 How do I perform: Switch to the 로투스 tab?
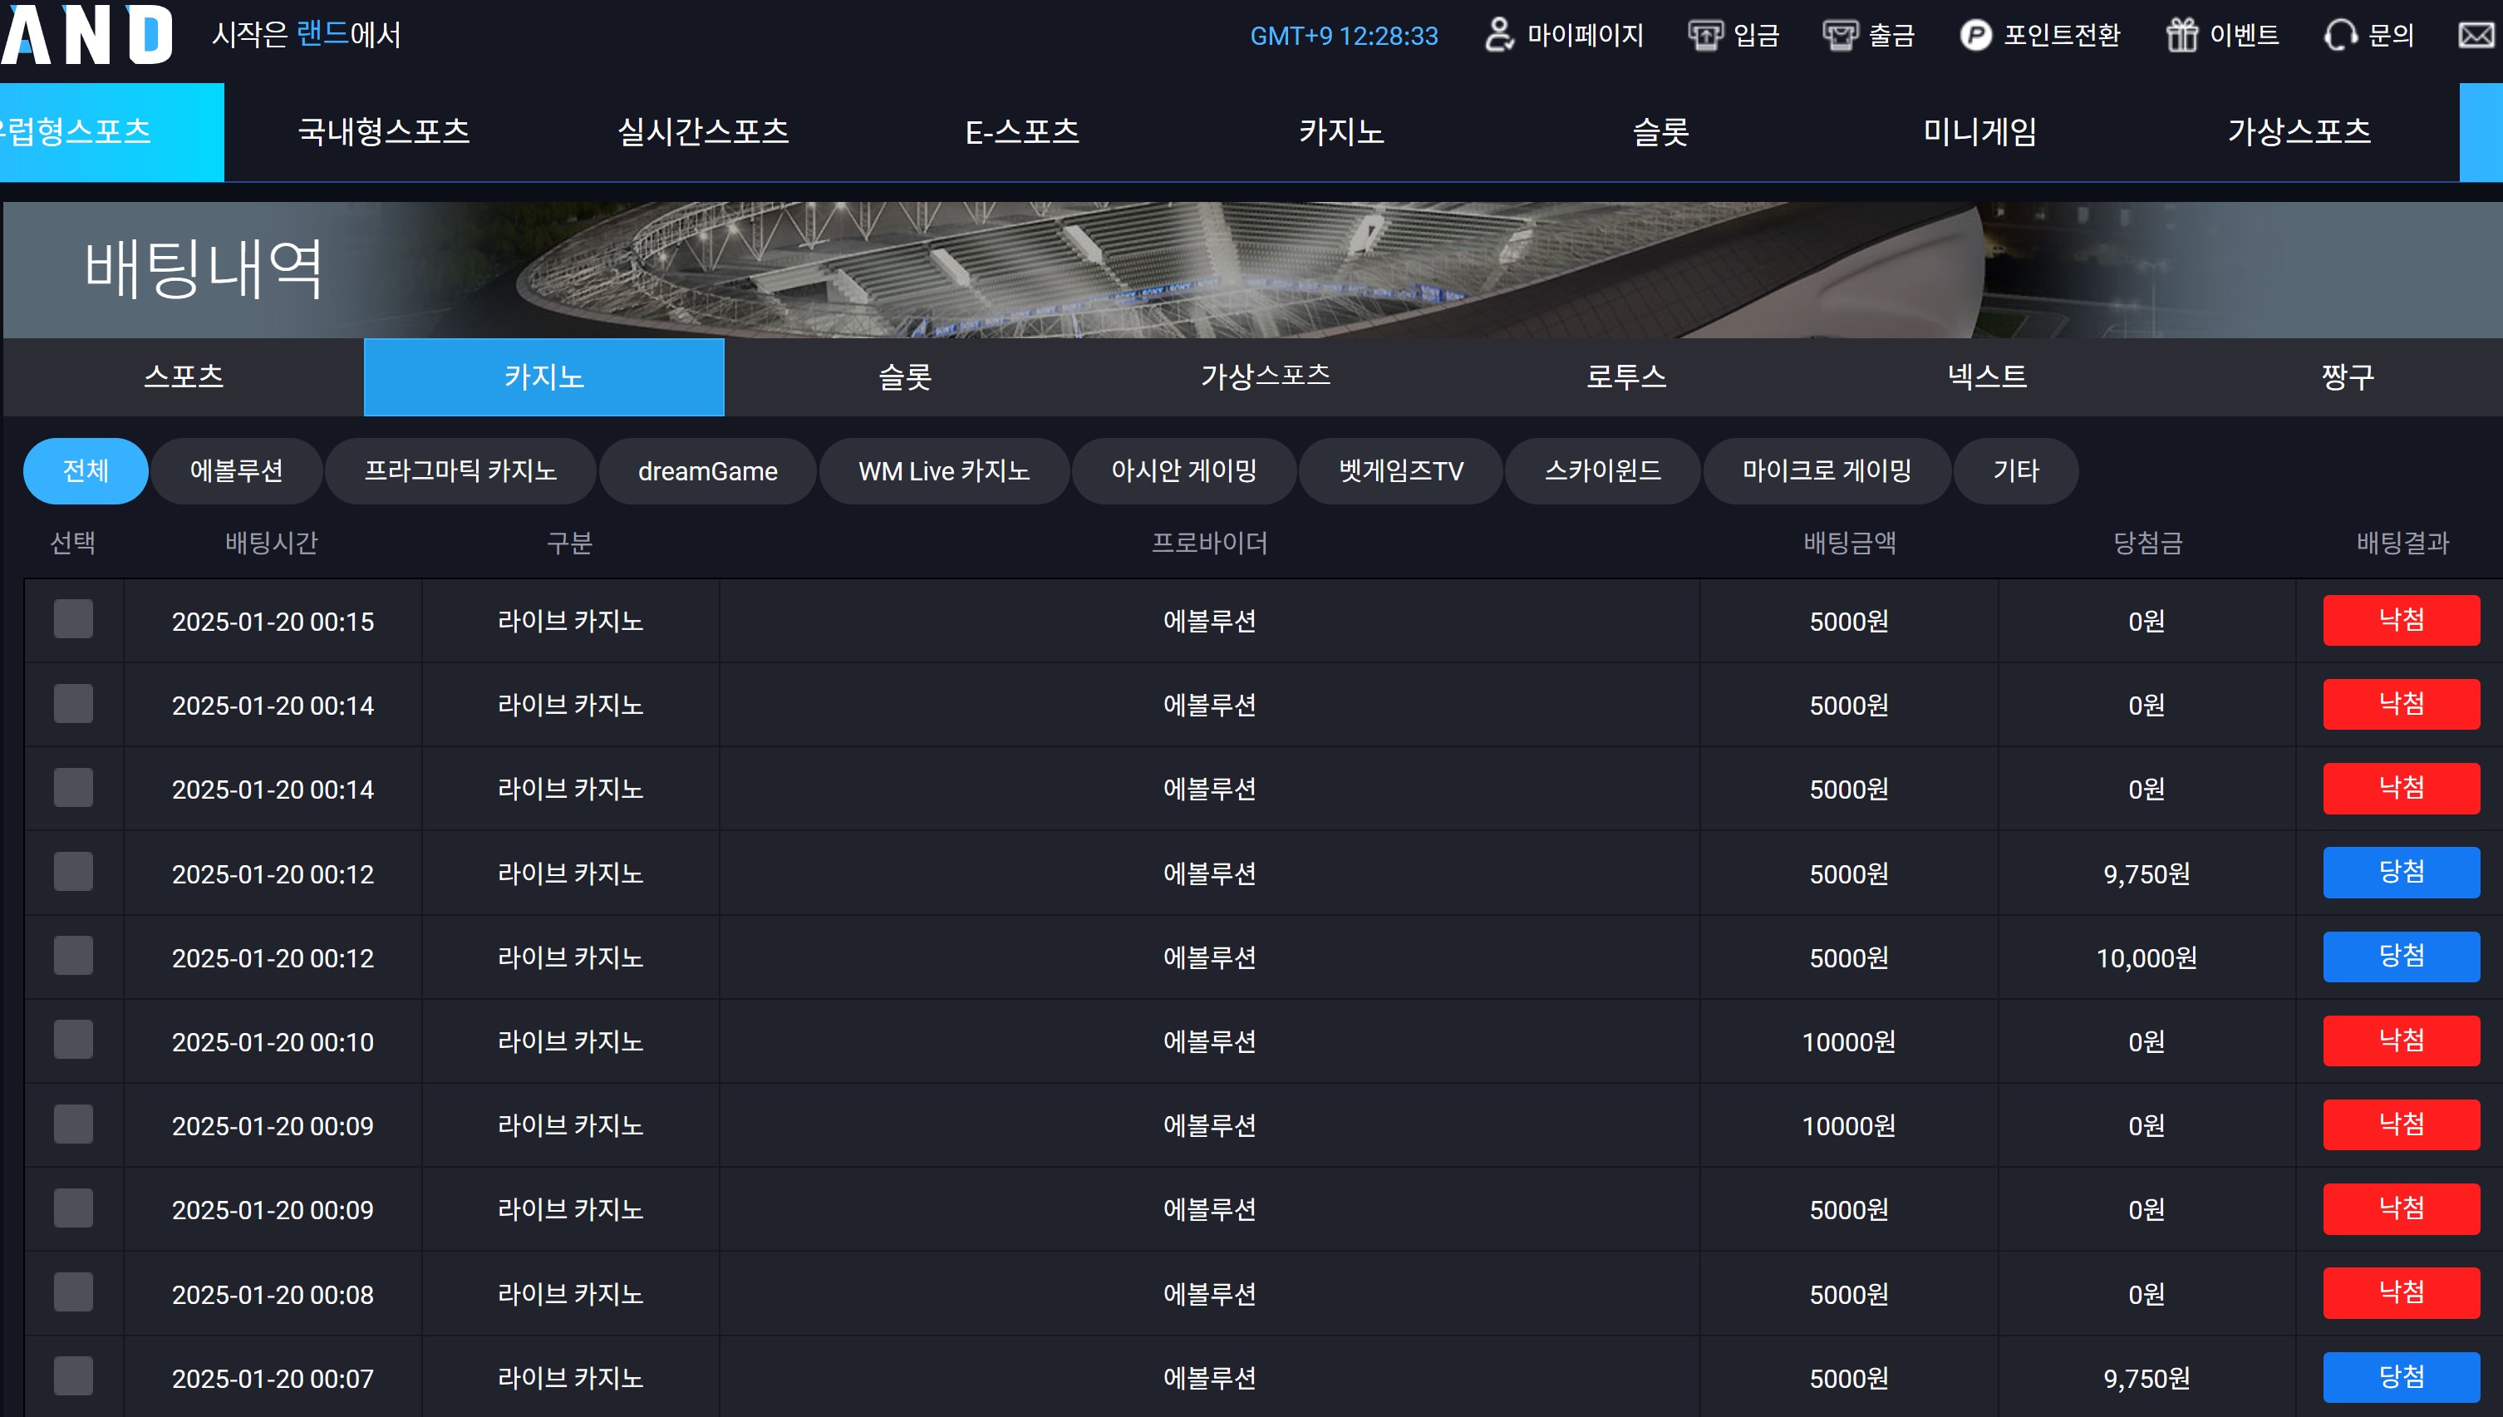click(1626, 376)
